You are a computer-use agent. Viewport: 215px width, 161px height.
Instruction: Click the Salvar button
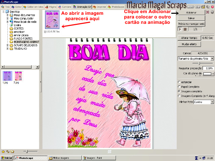191,18
